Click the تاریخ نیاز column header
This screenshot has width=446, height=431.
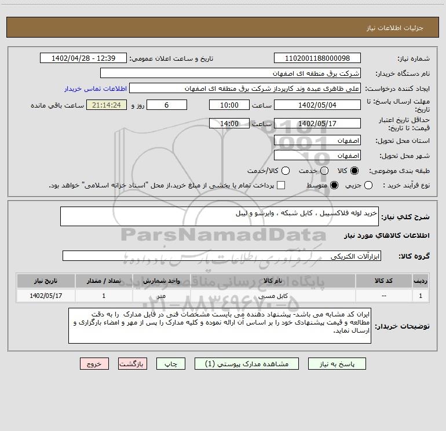click(46, 281)
